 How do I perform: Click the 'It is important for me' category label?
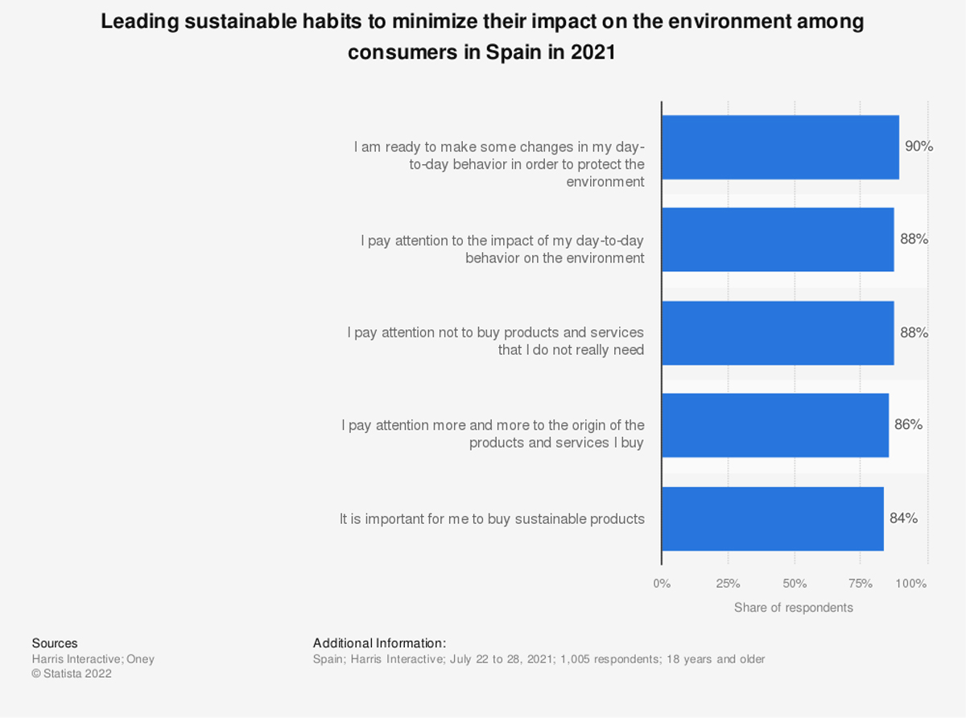(492, 519)
